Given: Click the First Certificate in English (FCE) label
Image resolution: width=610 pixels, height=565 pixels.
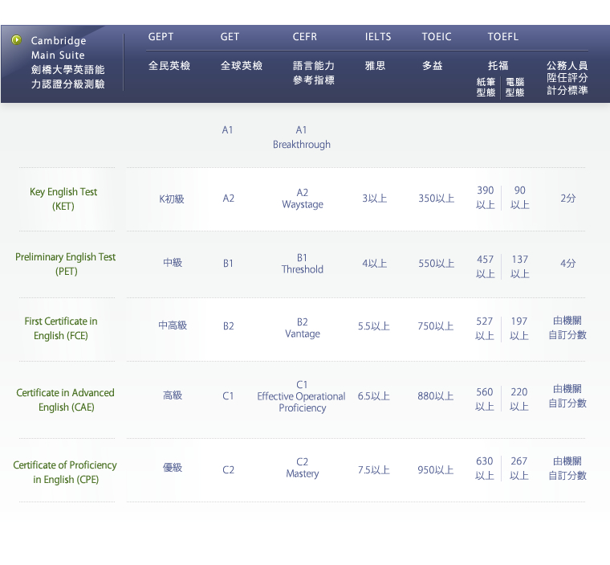Looking at the screenshot, I should (61, 328).
